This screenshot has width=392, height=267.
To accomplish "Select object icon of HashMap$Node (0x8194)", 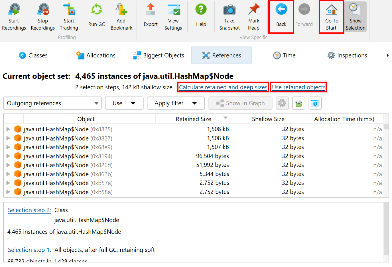I will pos(18,156).
